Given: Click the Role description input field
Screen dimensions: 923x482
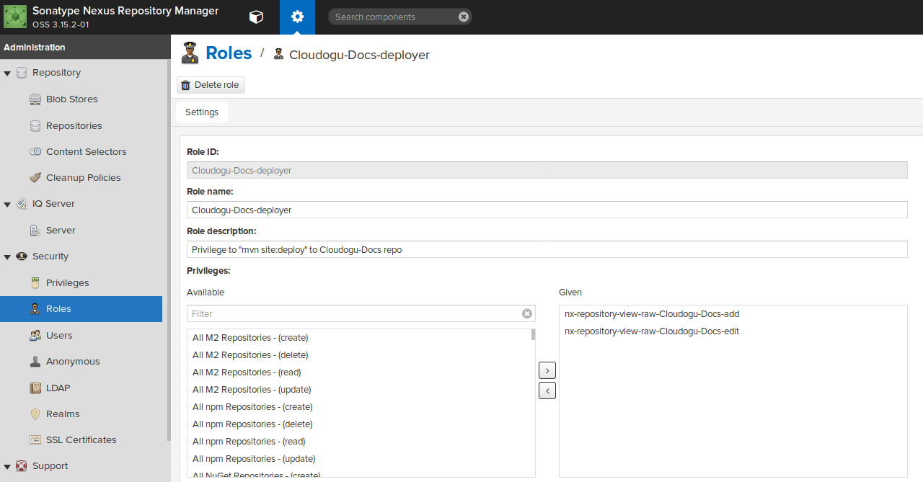Looking at the screenshot, I should 547,249.
